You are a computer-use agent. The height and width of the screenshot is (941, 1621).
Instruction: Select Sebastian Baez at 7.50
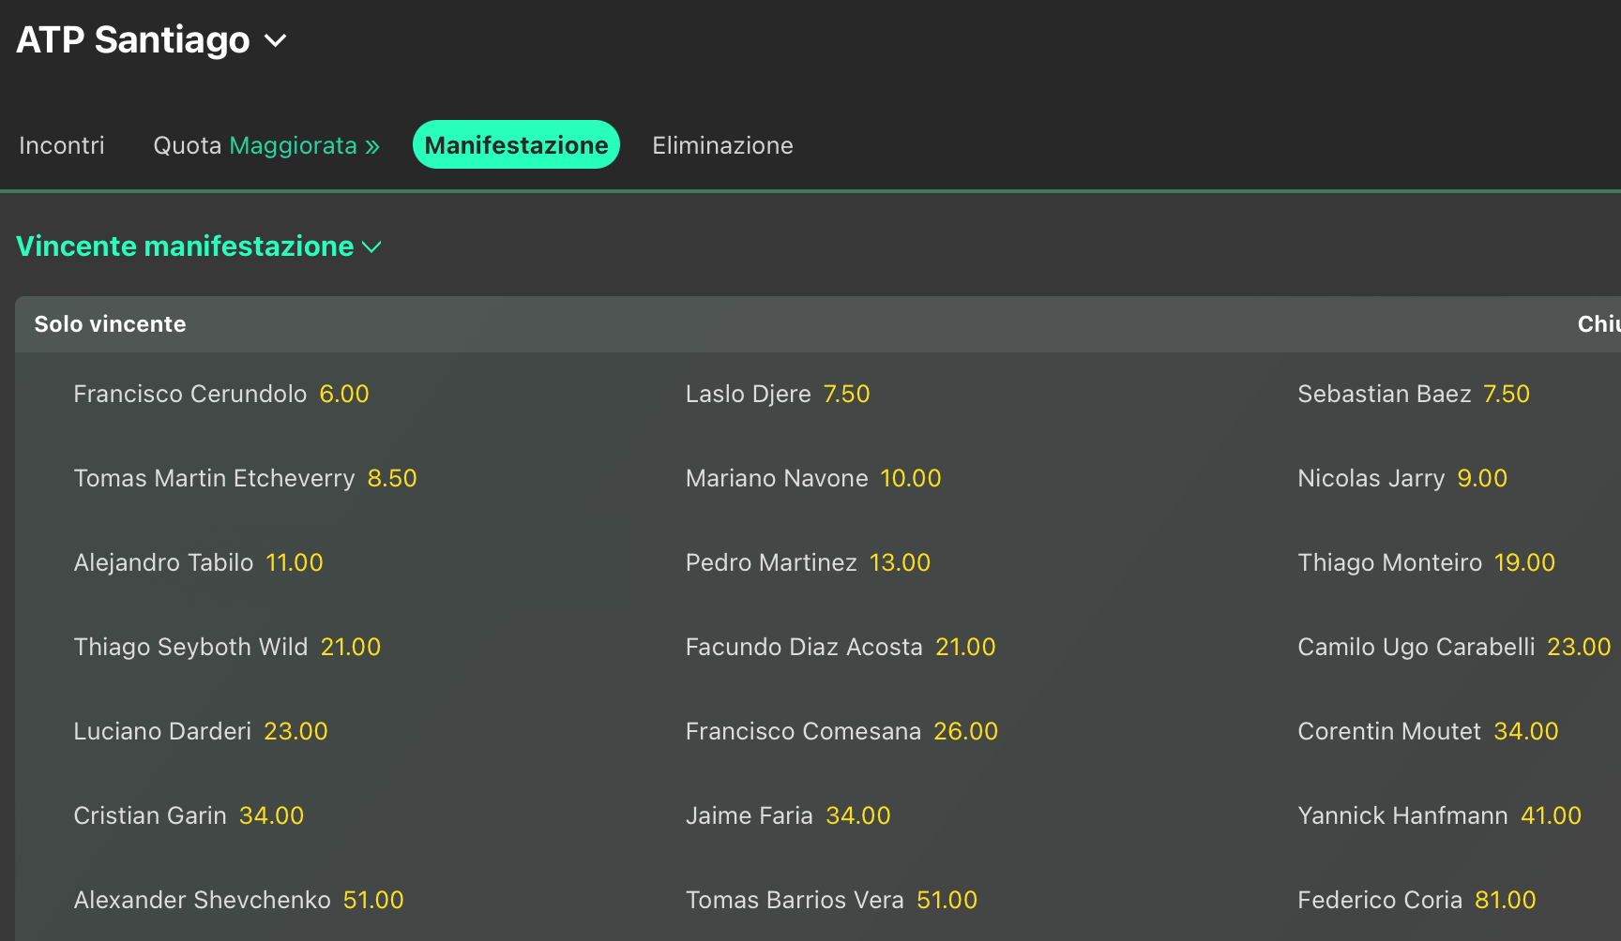(1506, 394)
